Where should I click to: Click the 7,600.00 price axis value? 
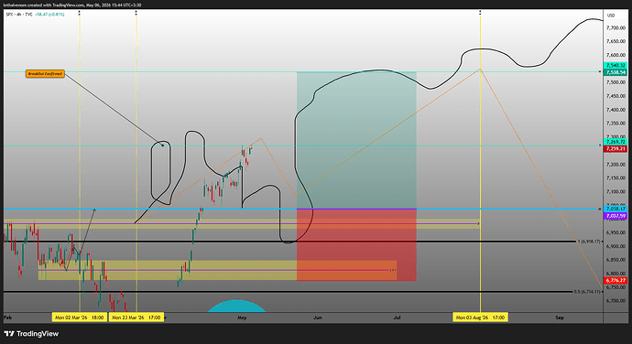click(x=616, y=55)
